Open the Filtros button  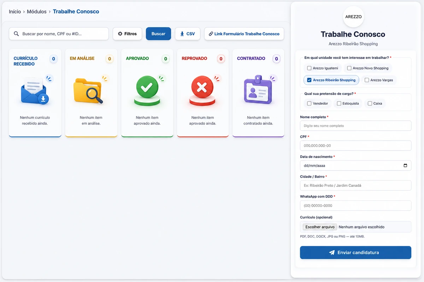127,34
